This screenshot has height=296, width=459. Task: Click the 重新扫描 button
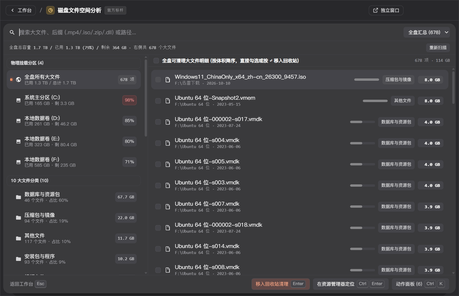pos(438,48)
